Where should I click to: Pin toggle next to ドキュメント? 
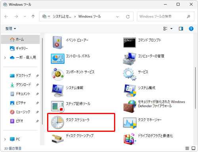tap(37, 94)
